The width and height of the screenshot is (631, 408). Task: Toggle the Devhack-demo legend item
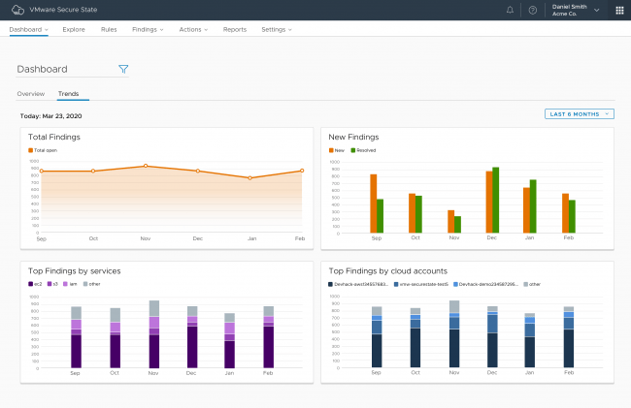point(485,284)
